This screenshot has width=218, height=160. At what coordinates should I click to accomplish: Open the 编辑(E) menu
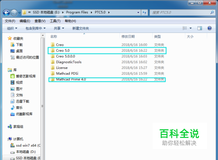tap(25, 21)
